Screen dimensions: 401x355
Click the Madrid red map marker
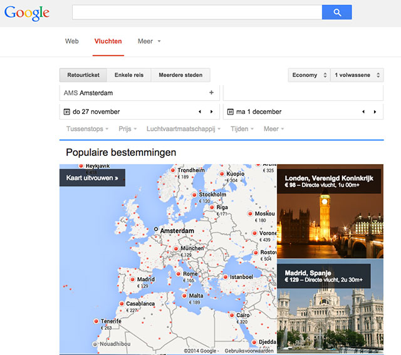click(132, 279)
